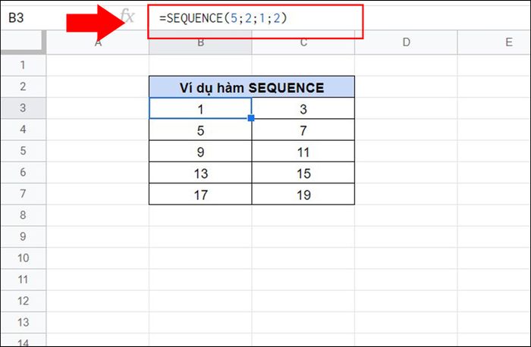The image size is (531, 347).
Task: Click cell containing value 19
Action: (303, 194)
